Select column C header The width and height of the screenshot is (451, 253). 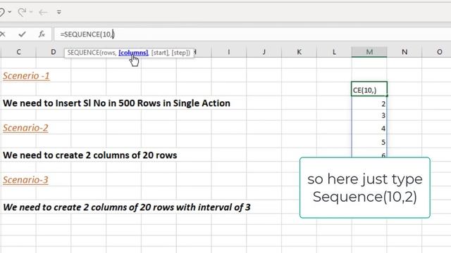[19, 52]
